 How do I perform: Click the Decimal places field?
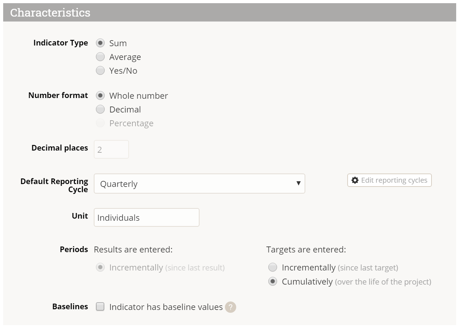click(111, 150)
